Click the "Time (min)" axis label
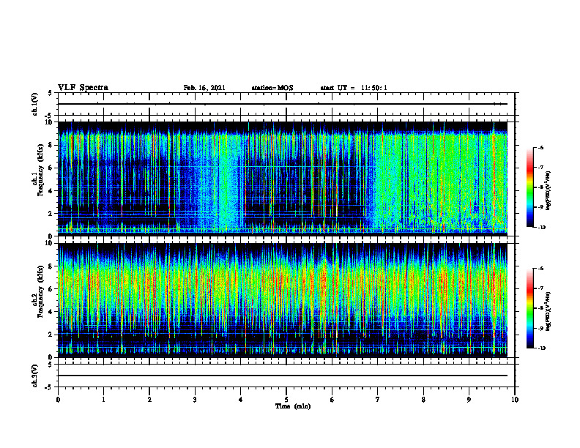Image resolution: width=580 pixels, height=448 pixels. click(293, 406)
